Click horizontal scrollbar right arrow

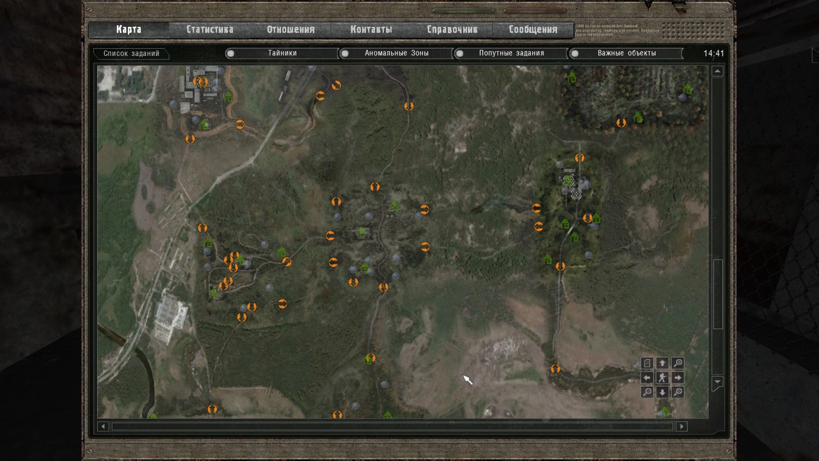coord(682,426)
